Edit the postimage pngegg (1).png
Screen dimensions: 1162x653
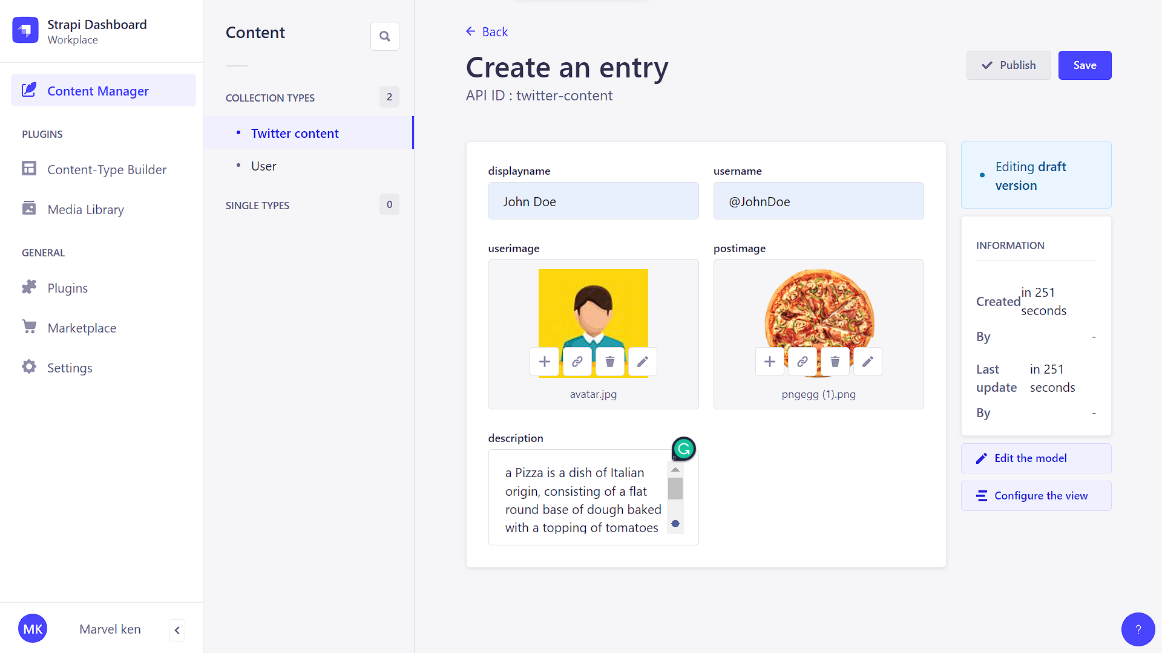coord(868,362)
